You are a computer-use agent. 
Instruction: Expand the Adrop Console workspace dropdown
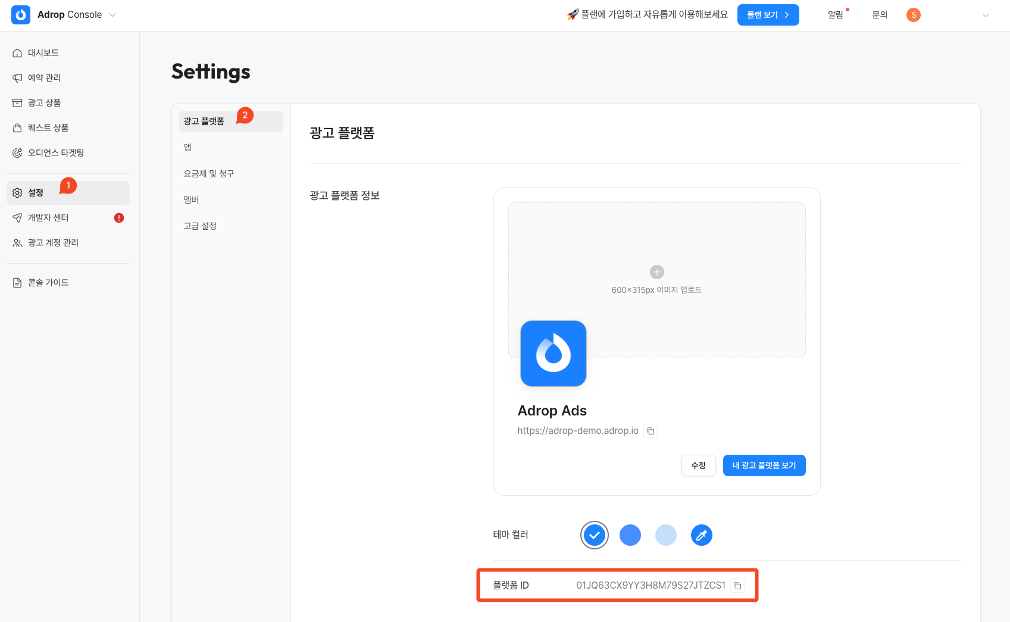point(112,15)
